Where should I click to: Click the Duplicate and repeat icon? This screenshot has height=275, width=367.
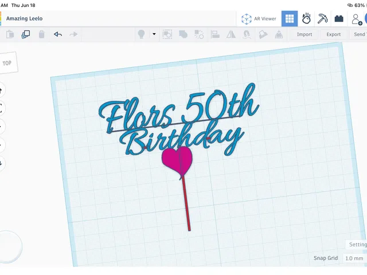tap(25, 34)
